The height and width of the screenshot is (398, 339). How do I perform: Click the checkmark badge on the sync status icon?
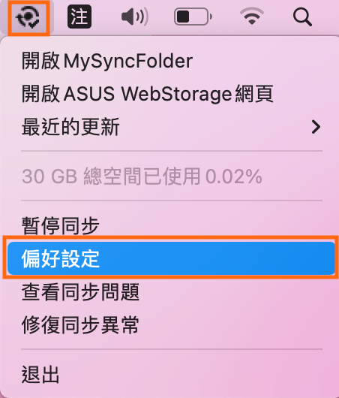34,24
